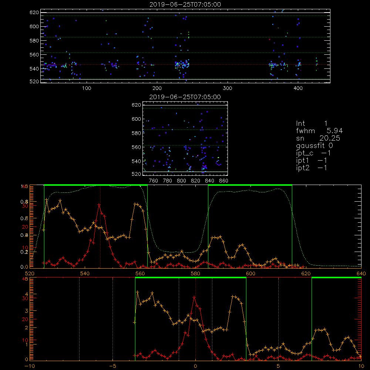Click x-axis label -5 on bottom plot
Screen dimensions: 370x370
112,366
